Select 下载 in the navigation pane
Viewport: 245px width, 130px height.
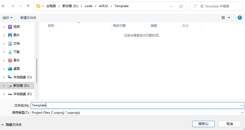[x=17, y=52]
